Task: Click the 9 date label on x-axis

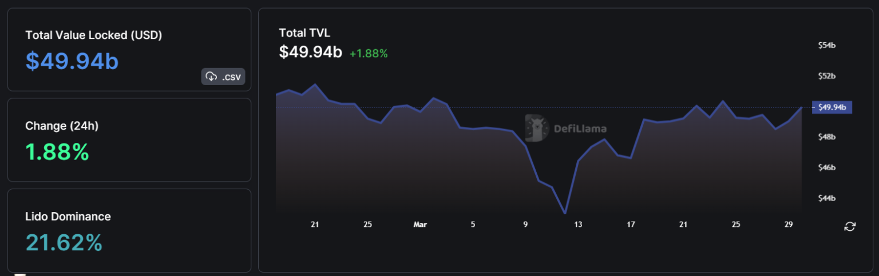Action: pyautogui.click(x=525, y=225)
